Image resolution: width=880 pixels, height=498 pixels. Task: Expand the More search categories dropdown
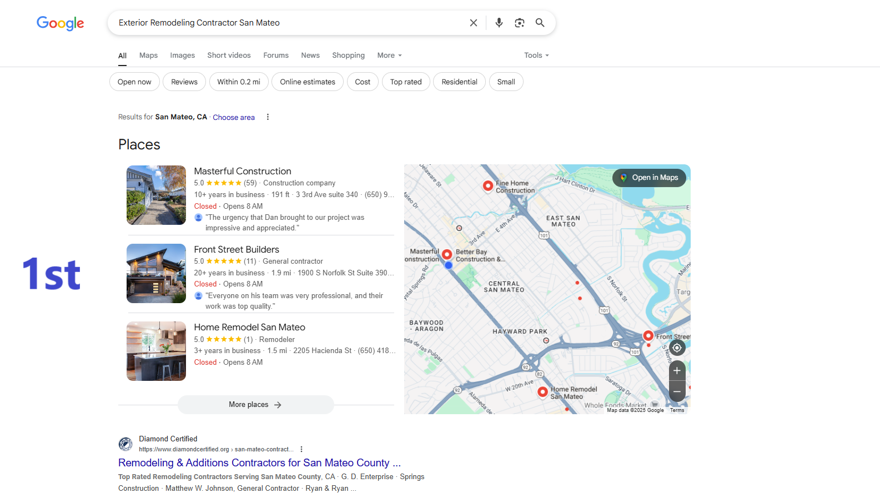389,56
